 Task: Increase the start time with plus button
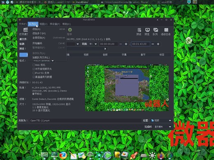126,44
